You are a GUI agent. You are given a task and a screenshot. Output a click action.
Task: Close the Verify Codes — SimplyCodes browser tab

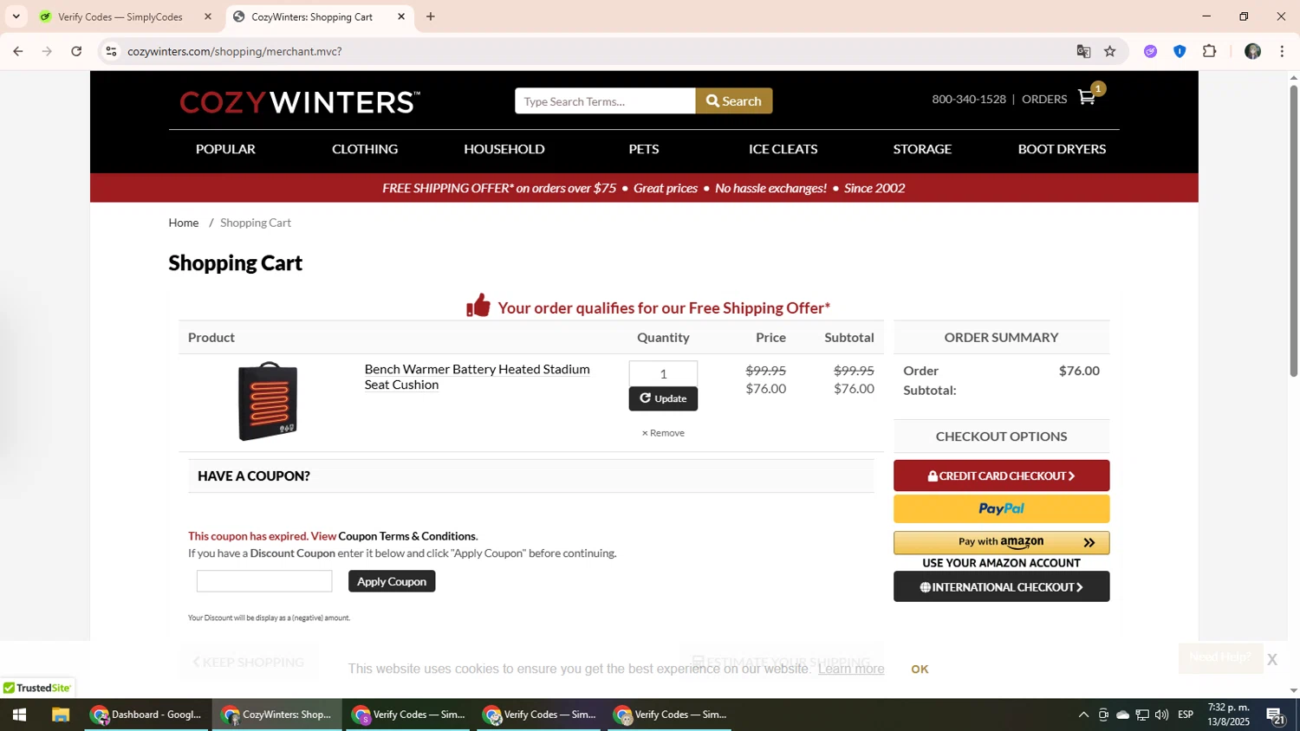tap(207, 16)
